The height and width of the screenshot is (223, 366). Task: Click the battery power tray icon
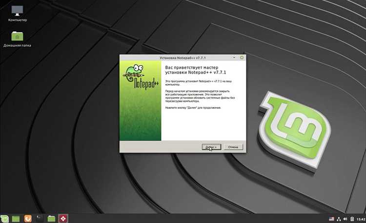point(352,219)
